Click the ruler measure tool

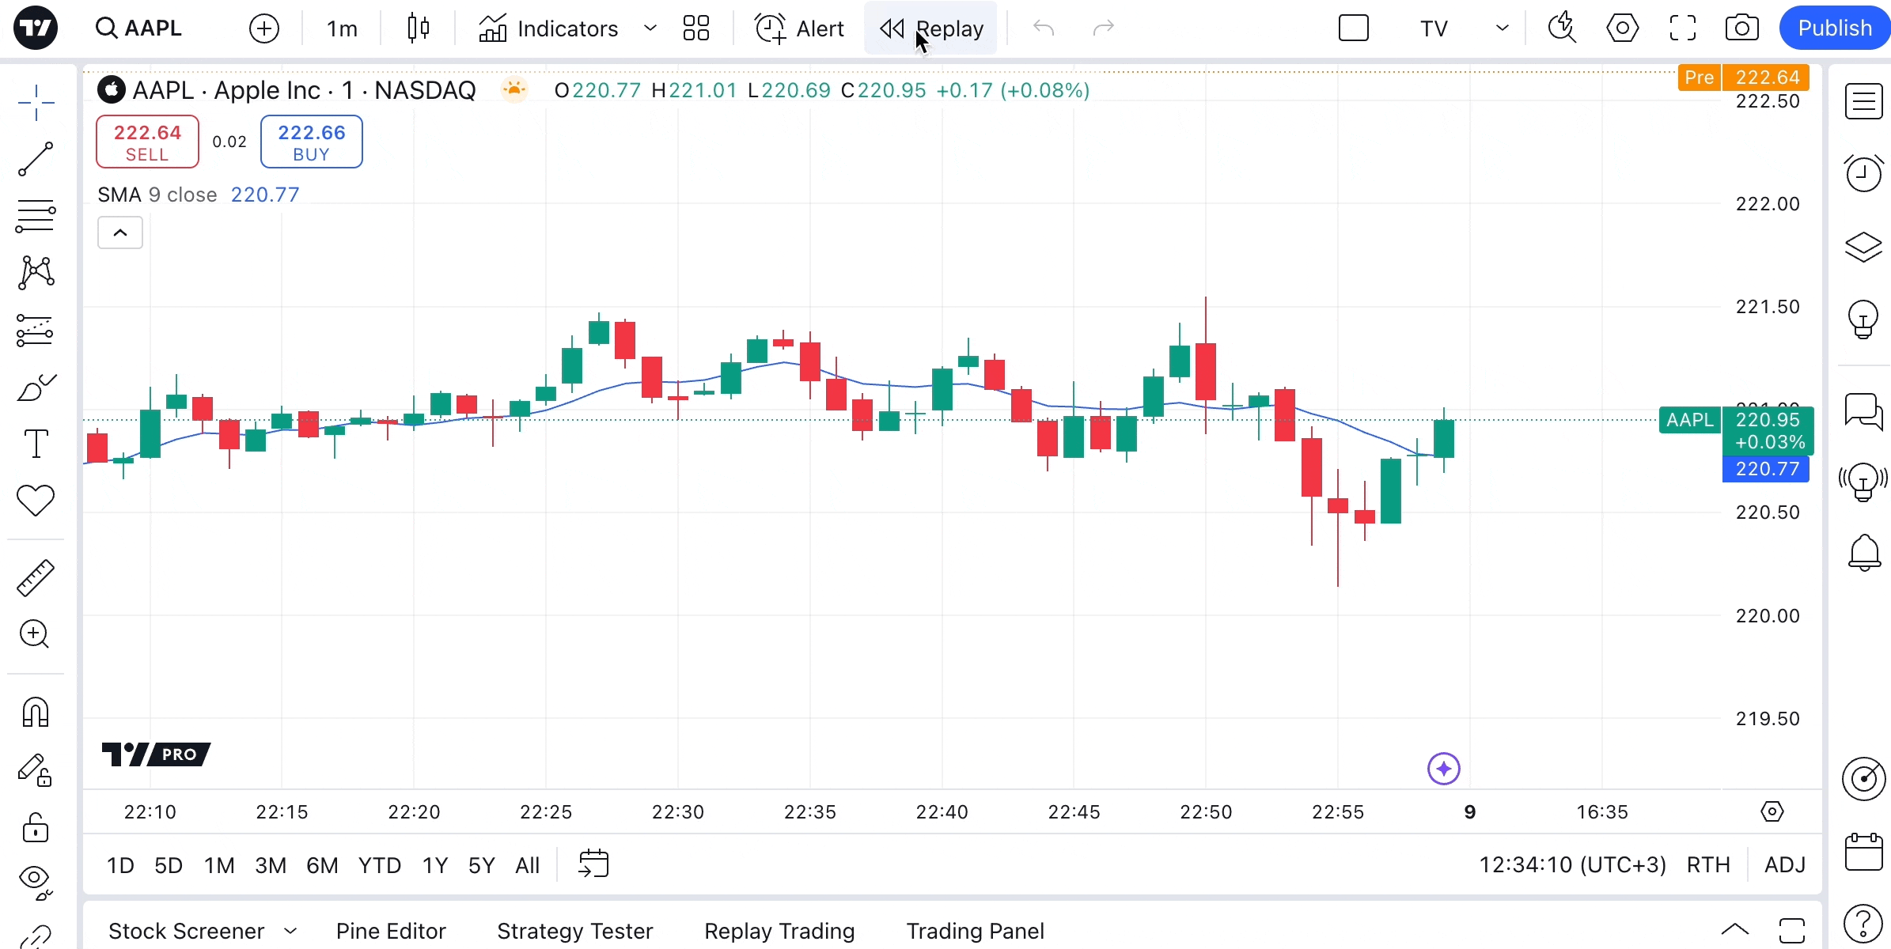[x=36, y=578]
